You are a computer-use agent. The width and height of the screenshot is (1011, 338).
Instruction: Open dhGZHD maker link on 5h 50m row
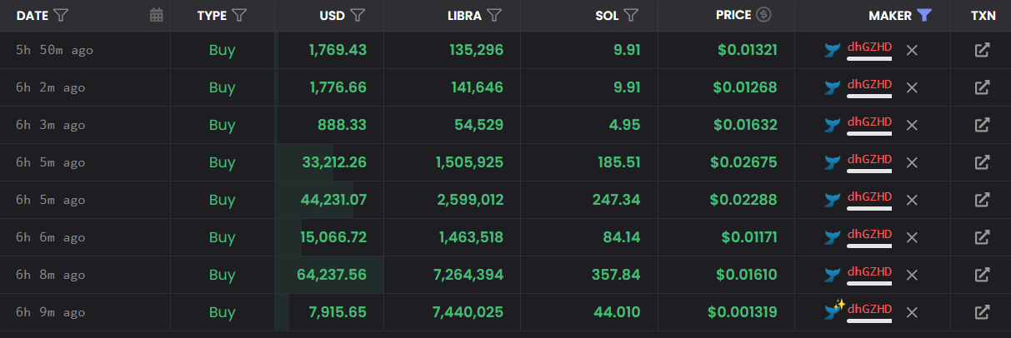[x=869, y=47]
